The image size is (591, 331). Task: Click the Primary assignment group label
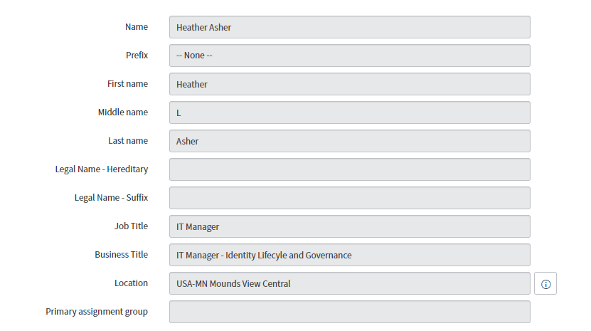point(97,312)
